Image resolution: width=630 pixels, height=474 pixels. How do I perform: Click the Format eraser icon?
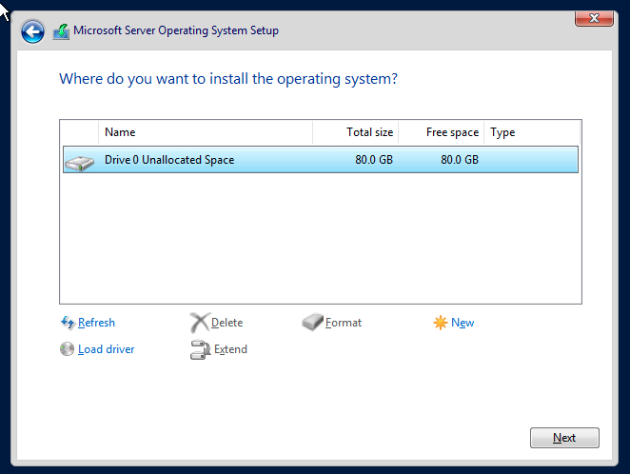(312, 322)
